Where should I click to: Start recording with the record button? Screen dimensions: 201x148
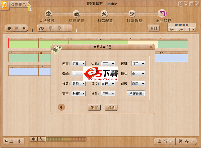coord(9,28)
